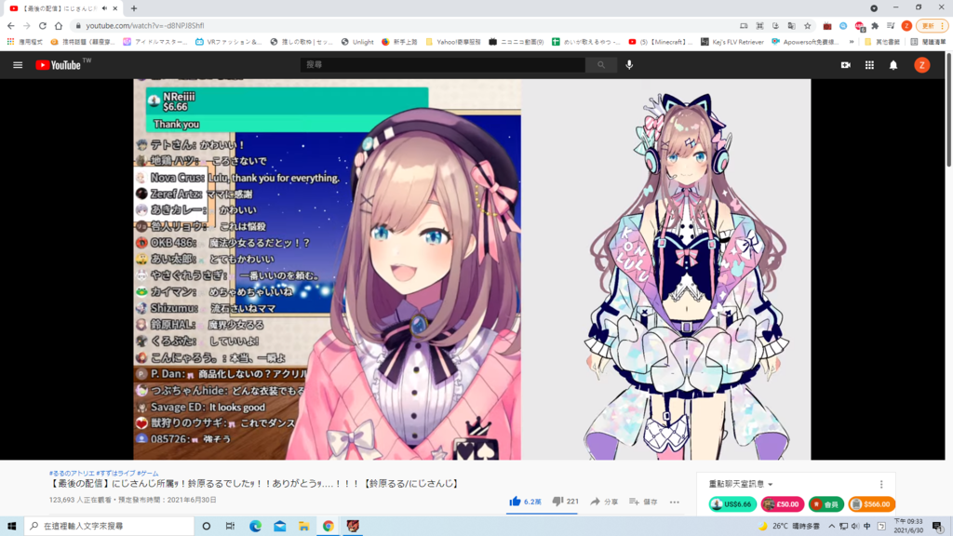
Task: Open more actions below the video
Action: tap(675, 502)
